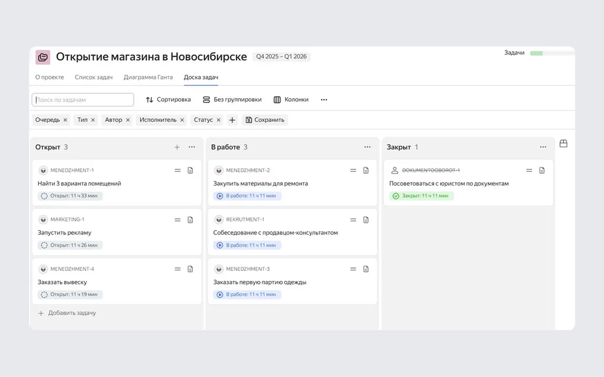The height and width of the screenshot is (377, 604).
Task: Open task Посоветоваться с юристом по документам
Action: (x=449, y=184)
